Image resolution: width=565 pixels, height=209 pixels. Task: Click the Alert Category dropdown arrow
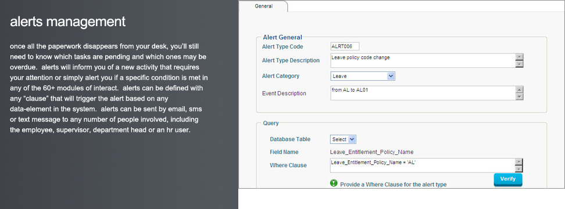click(391, 76)
